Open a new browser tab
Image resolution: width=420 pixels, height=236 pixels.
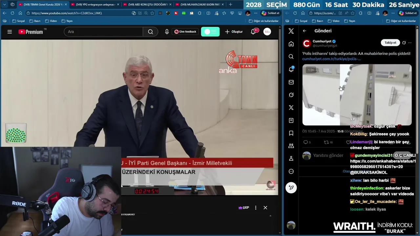230,4
